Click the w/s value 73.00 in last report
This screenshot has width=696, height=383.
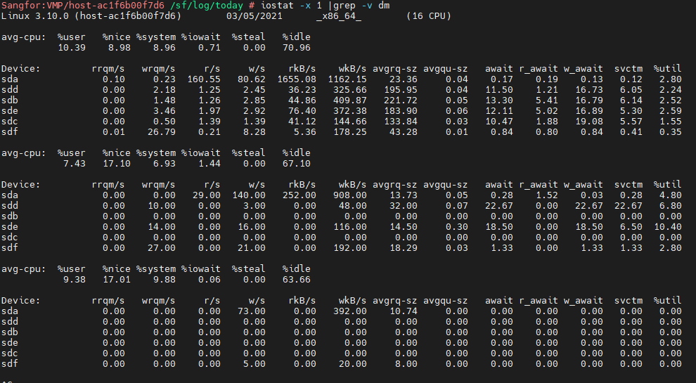click(x=251, y=311)
